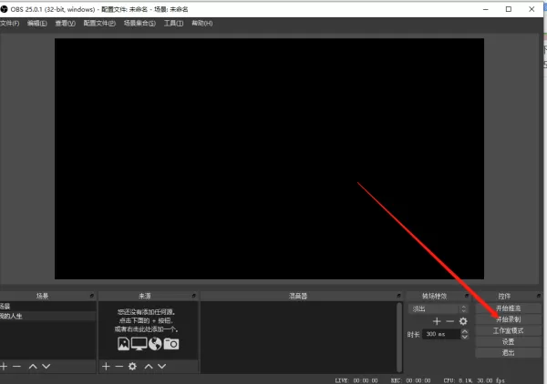Minimize the OBS window

click(x=486, y=9)
